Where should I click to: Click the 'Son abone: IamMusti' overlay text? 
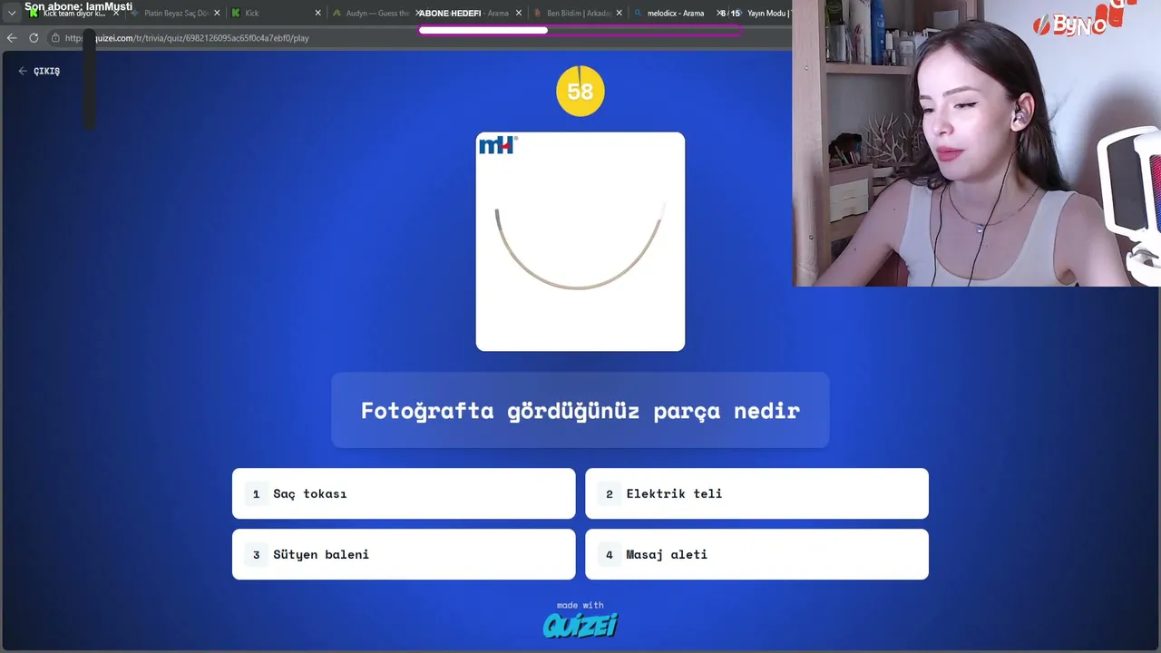click(x=78, y=6)
